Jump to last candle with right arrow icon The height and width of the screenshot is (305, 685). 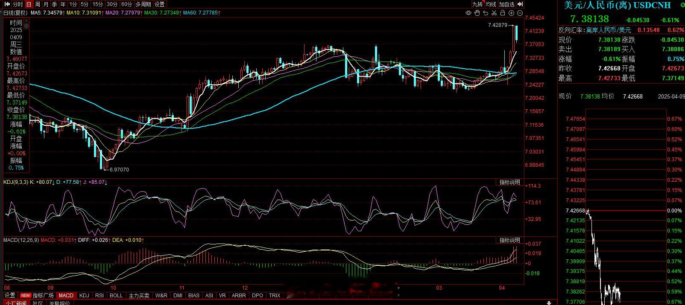click(x=520, y=4)
